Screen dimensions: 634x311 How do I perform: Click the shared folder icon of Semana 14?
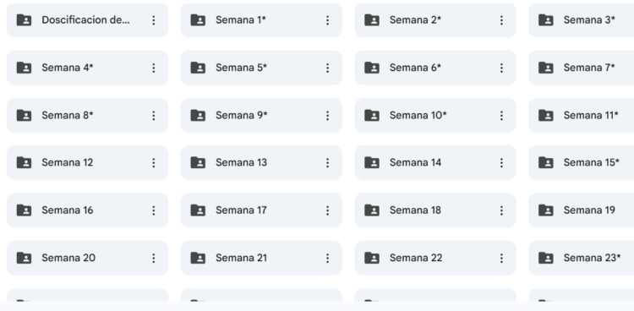[x=372, y=162]
